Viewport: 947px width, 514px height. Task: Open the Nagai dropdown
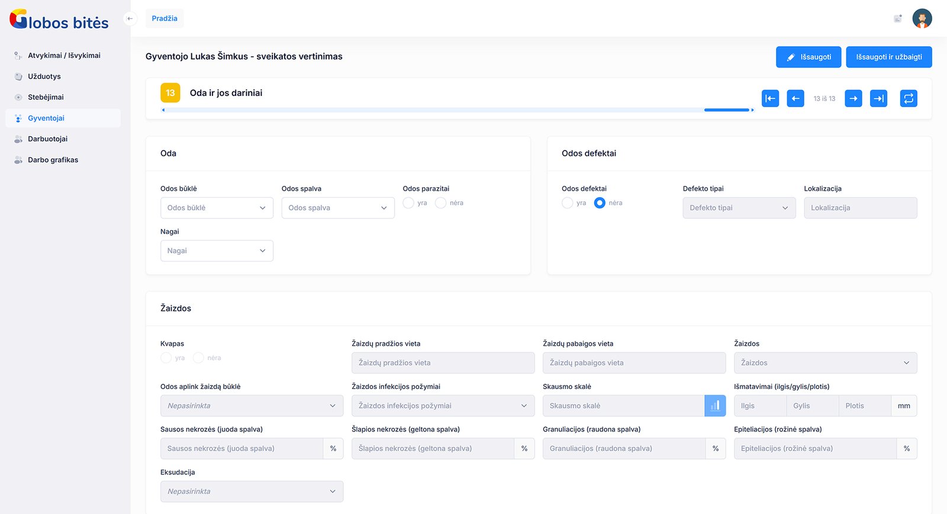point(217,251)
